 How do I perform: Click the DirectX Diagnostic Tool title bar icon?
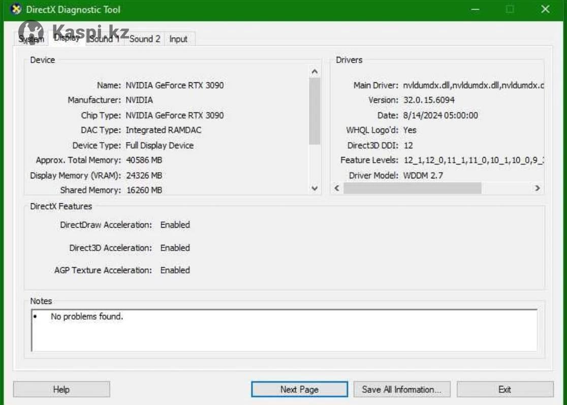pos(16,10)
